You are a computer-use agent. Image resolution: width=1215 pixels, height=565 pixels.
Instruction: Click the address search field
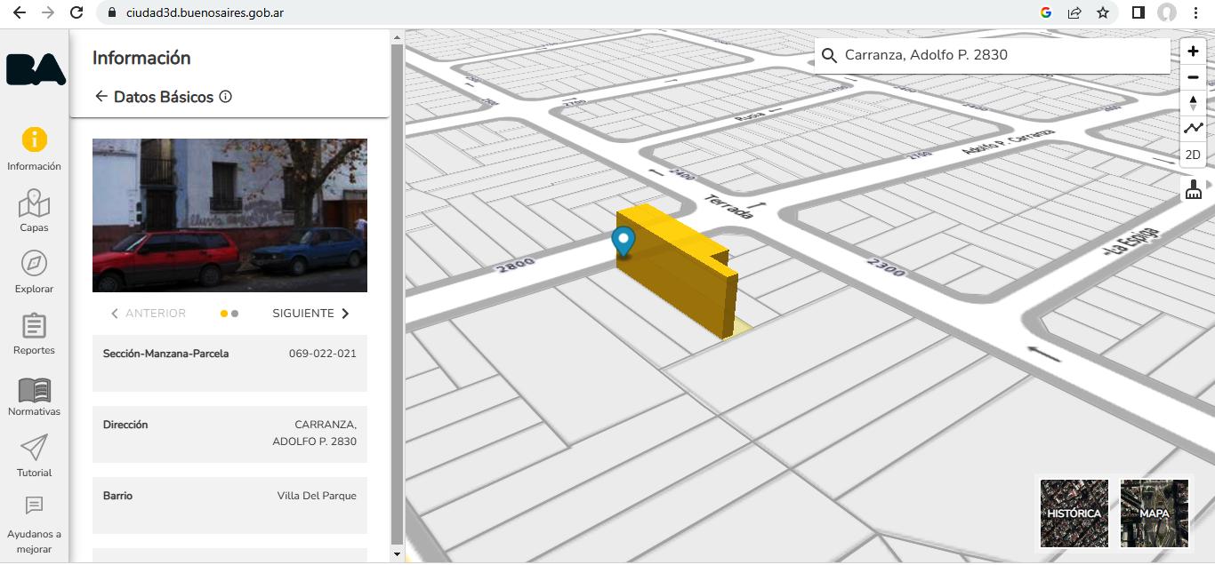click(992, 55)
